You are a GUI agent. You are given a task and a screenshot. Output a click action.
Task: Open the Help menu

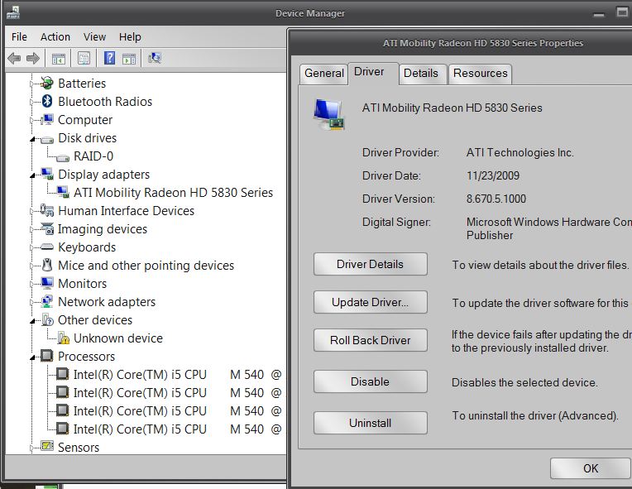click(130, 36)
